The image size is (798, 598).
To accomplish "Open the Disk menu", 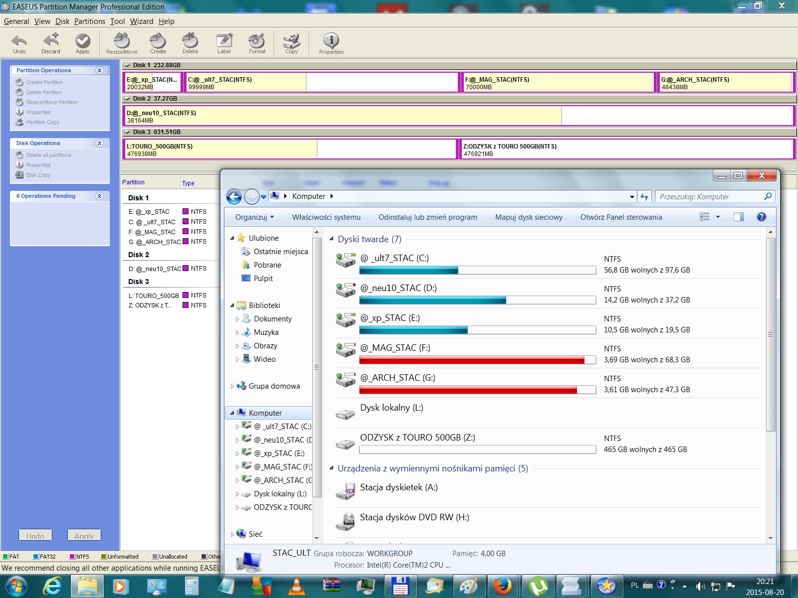I will [x=62, y=21].
